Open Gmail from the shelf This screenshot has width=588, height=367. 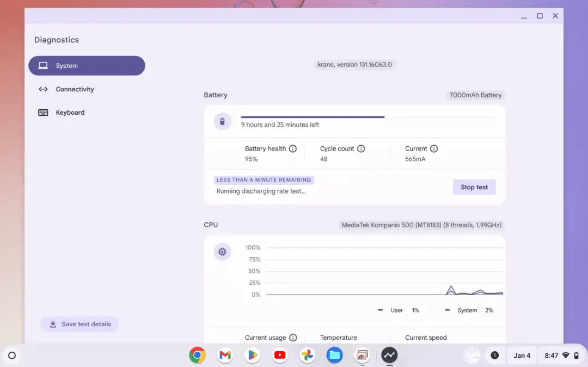225,355
